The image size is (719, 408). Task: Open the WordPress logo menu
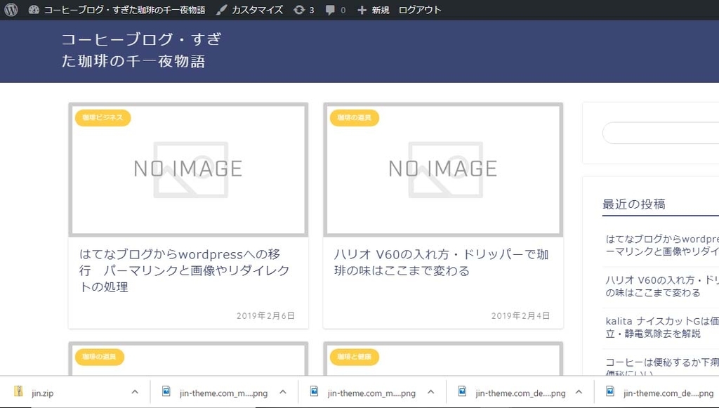[11, 10]
